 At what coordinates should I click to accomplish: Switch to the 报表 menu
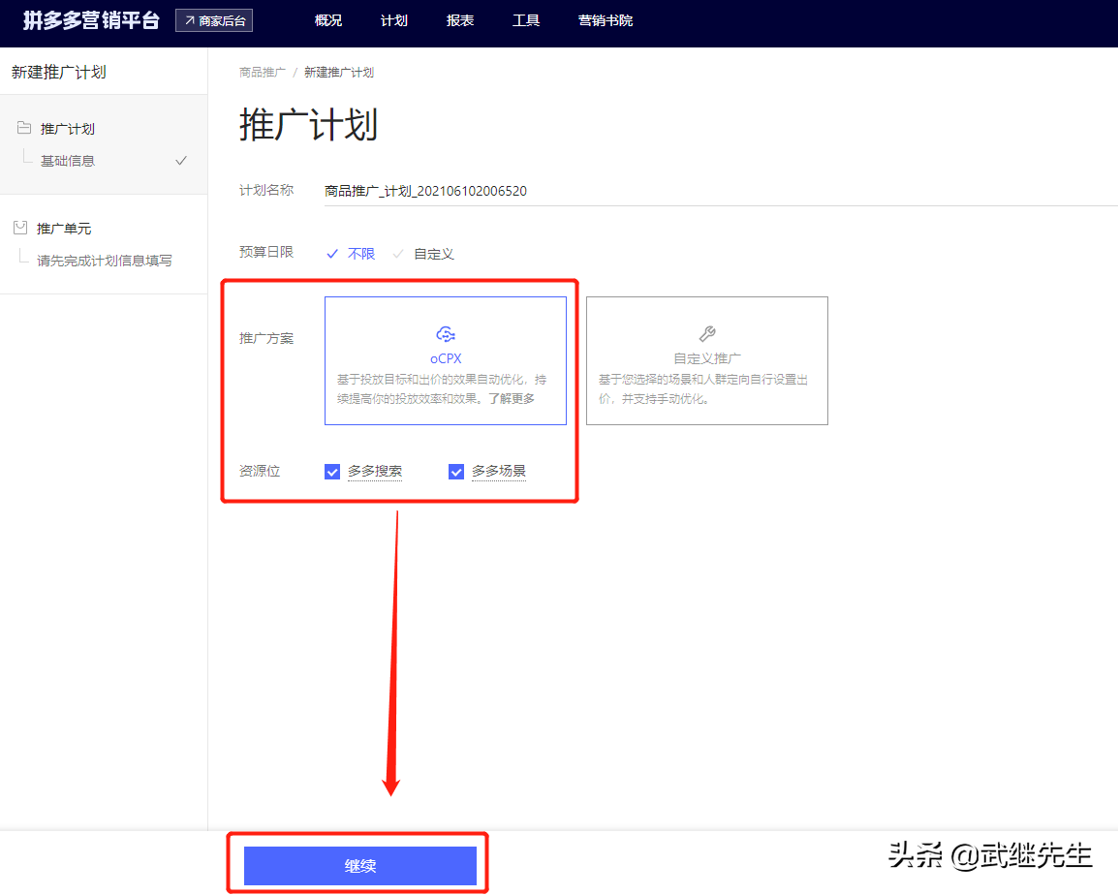coord(459,19)
